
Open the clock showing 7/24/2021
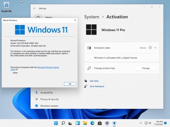tap(158, 123)
